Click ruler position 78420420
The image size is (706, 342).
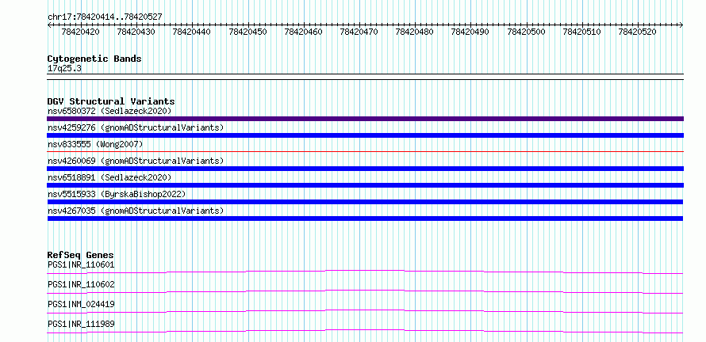pyautogui.click(x=81, y=32)
